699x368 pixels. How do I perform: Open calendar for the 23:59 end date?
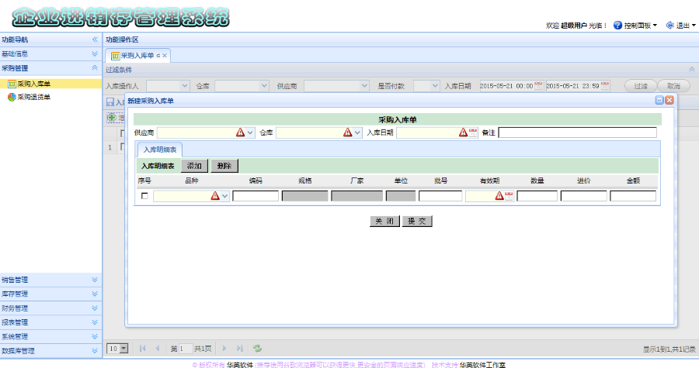[605, 85]
